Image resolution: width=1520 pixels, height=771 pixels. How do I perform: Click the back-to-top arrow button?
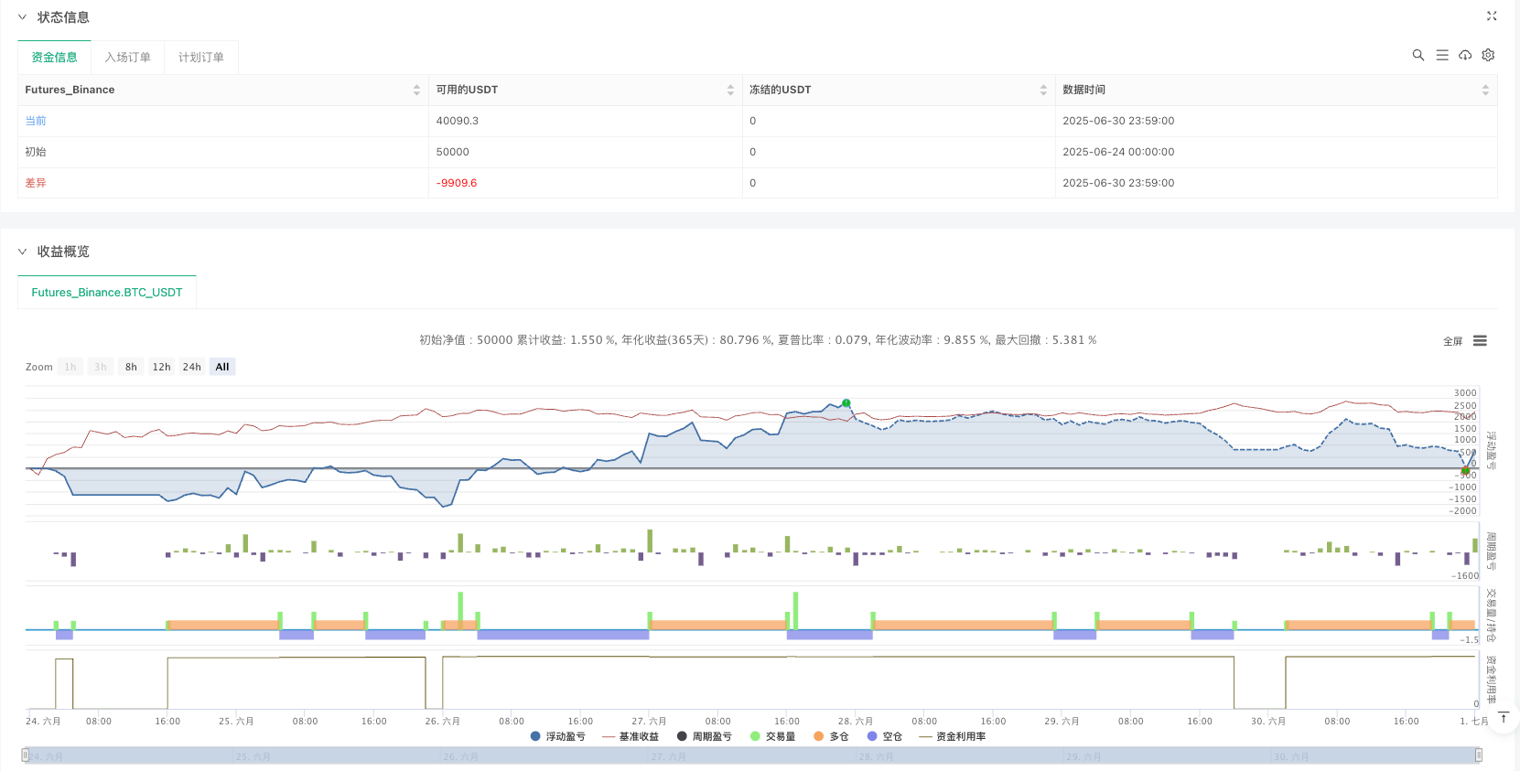pyautogui.click(x=1503, y=717)
